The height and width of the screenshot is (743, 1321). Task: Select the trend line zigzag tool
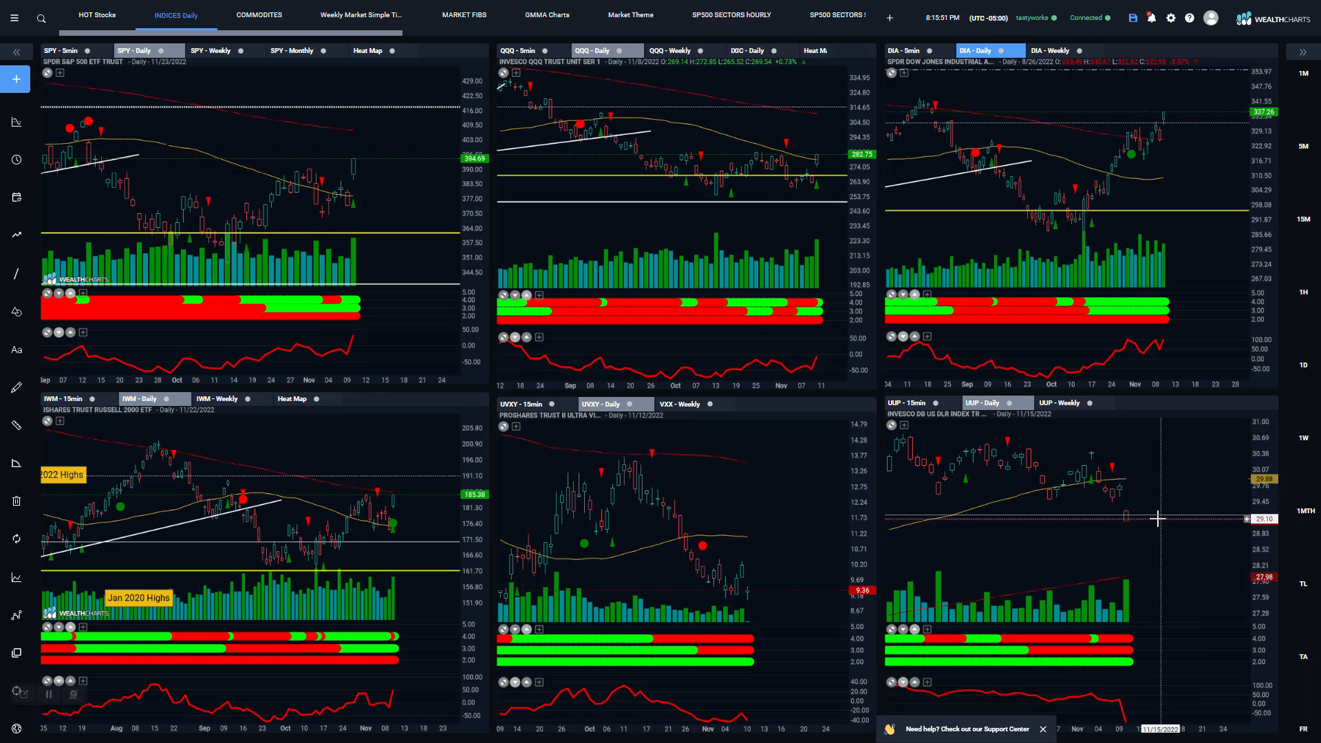click(17, 235)
